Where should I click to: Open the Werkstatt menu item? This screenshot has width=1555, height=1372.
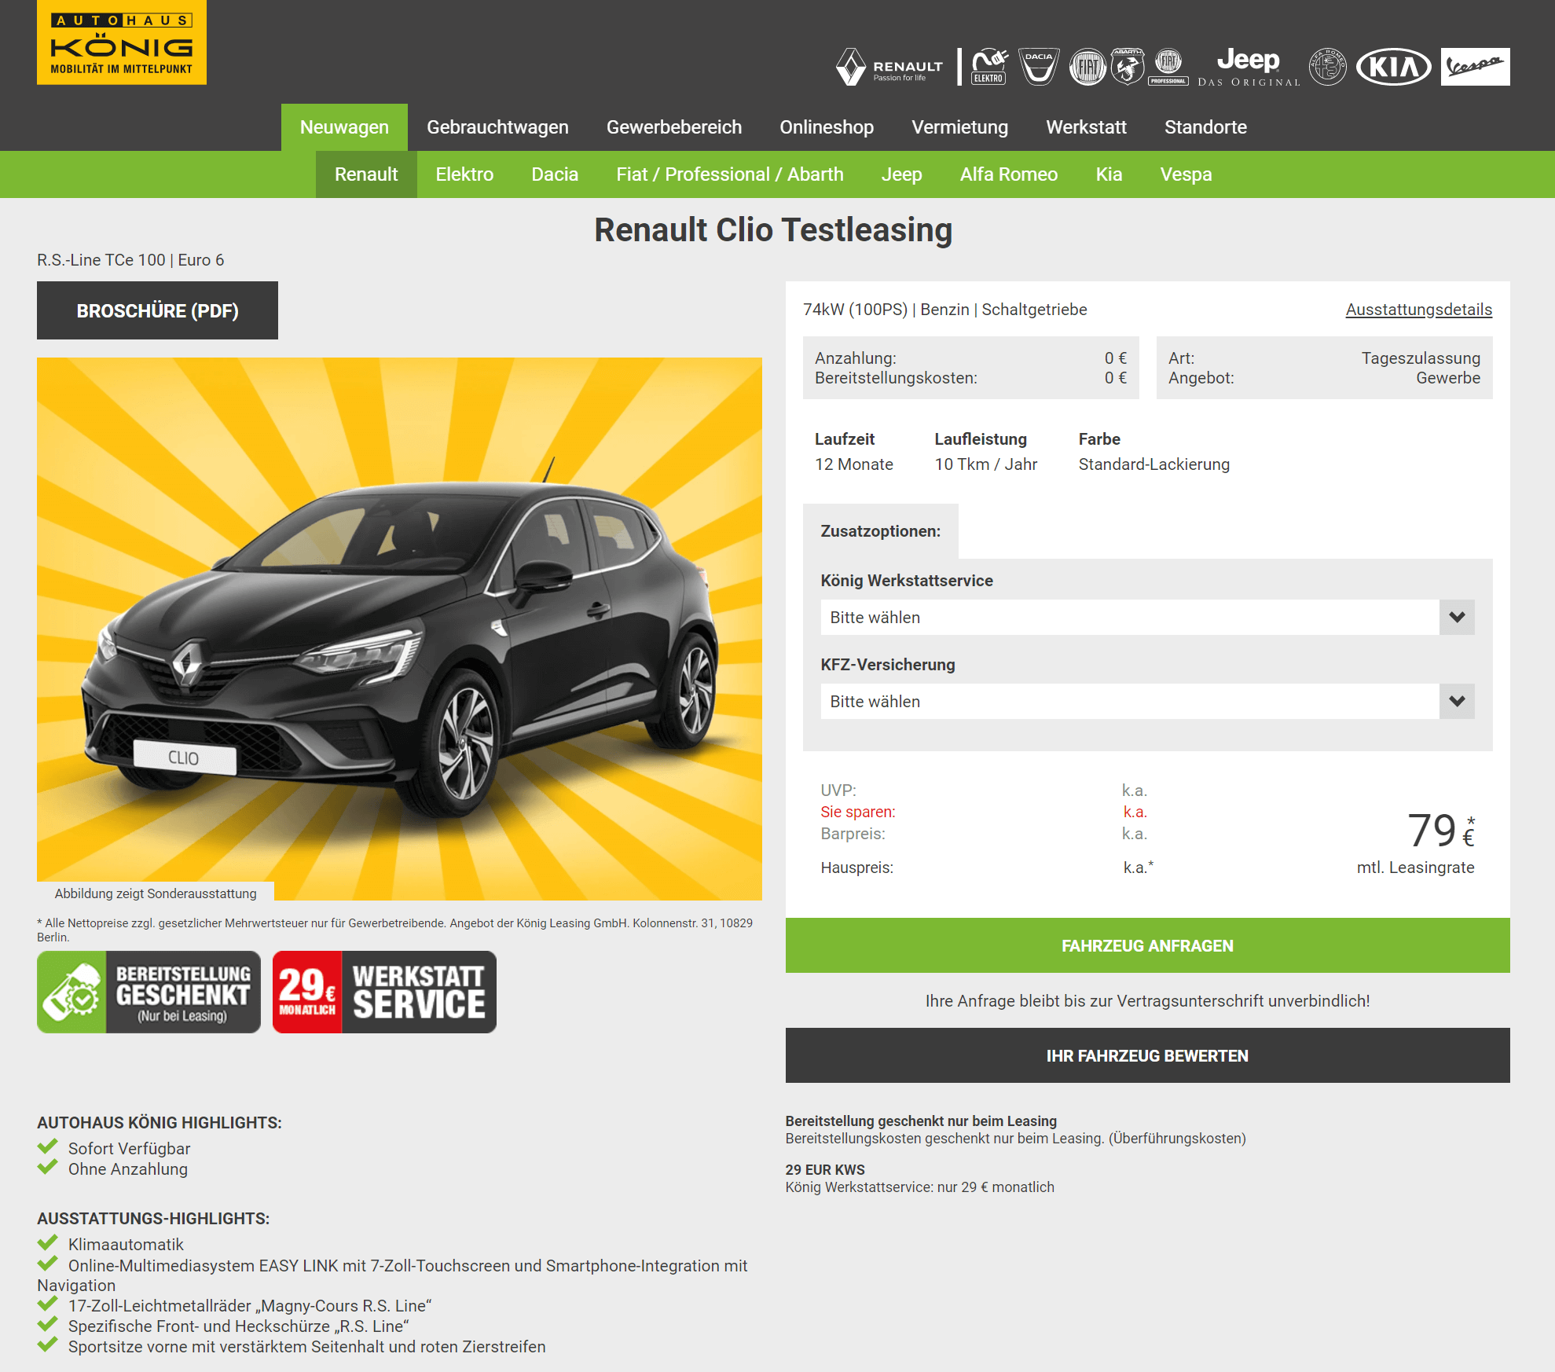[1086, 127]
